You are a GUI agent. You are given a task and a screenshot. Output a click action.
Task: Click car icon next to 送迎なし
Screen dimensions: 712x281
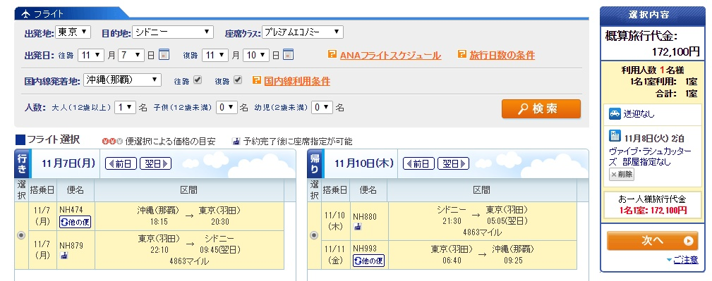coord(615,114)
